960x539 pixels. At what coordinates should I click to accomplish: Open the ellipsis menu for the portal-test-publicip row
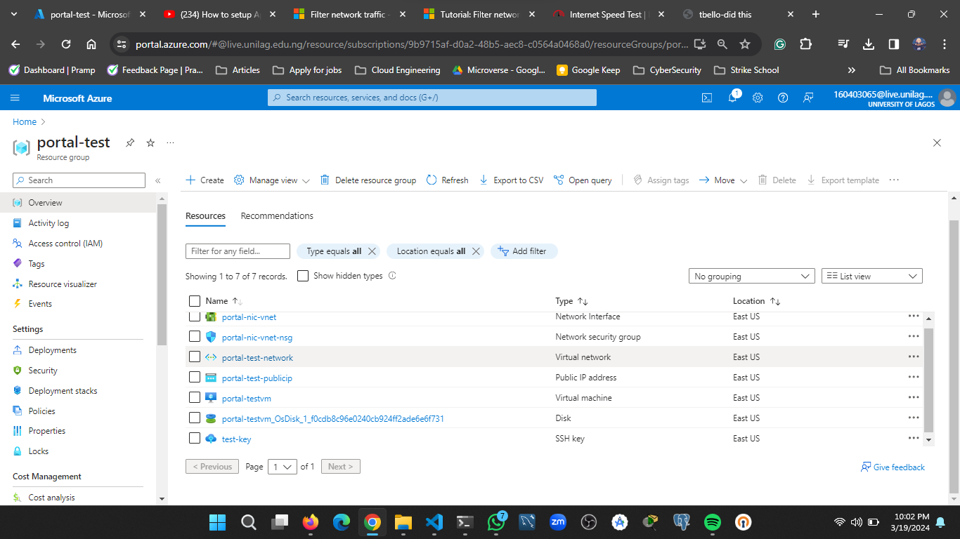pos(913,377)
